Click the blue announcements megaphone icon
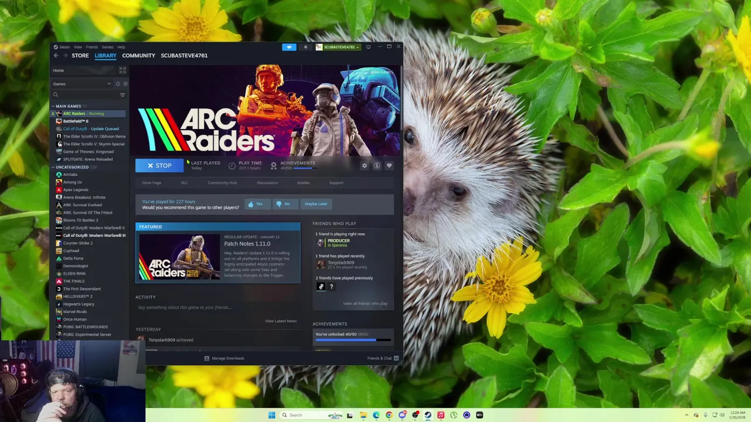 (x=289, y=47)
